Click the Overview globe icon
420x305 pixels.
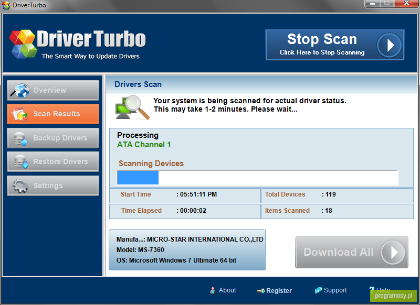coord(20,90)
